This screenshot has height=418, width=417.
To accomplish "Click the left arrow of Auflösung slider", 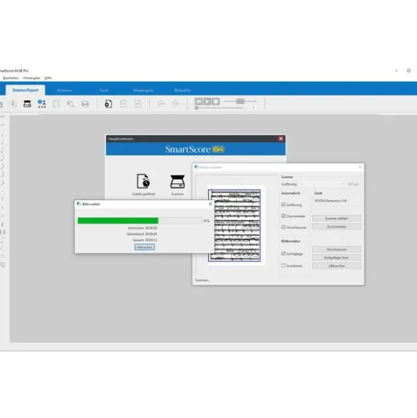I will (x=302, y=184).
